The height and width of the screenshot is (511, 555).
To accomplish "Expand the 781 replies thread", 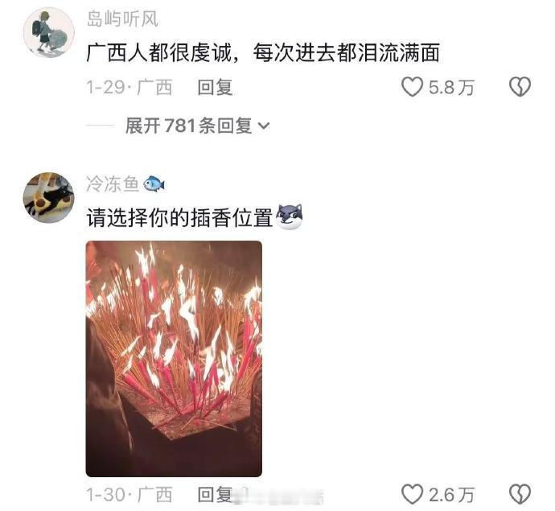I will click(198, 126).
